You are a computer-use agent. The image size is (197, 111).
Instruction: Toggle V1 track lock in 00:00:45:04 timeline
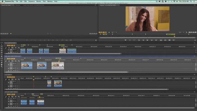[8, 83]
